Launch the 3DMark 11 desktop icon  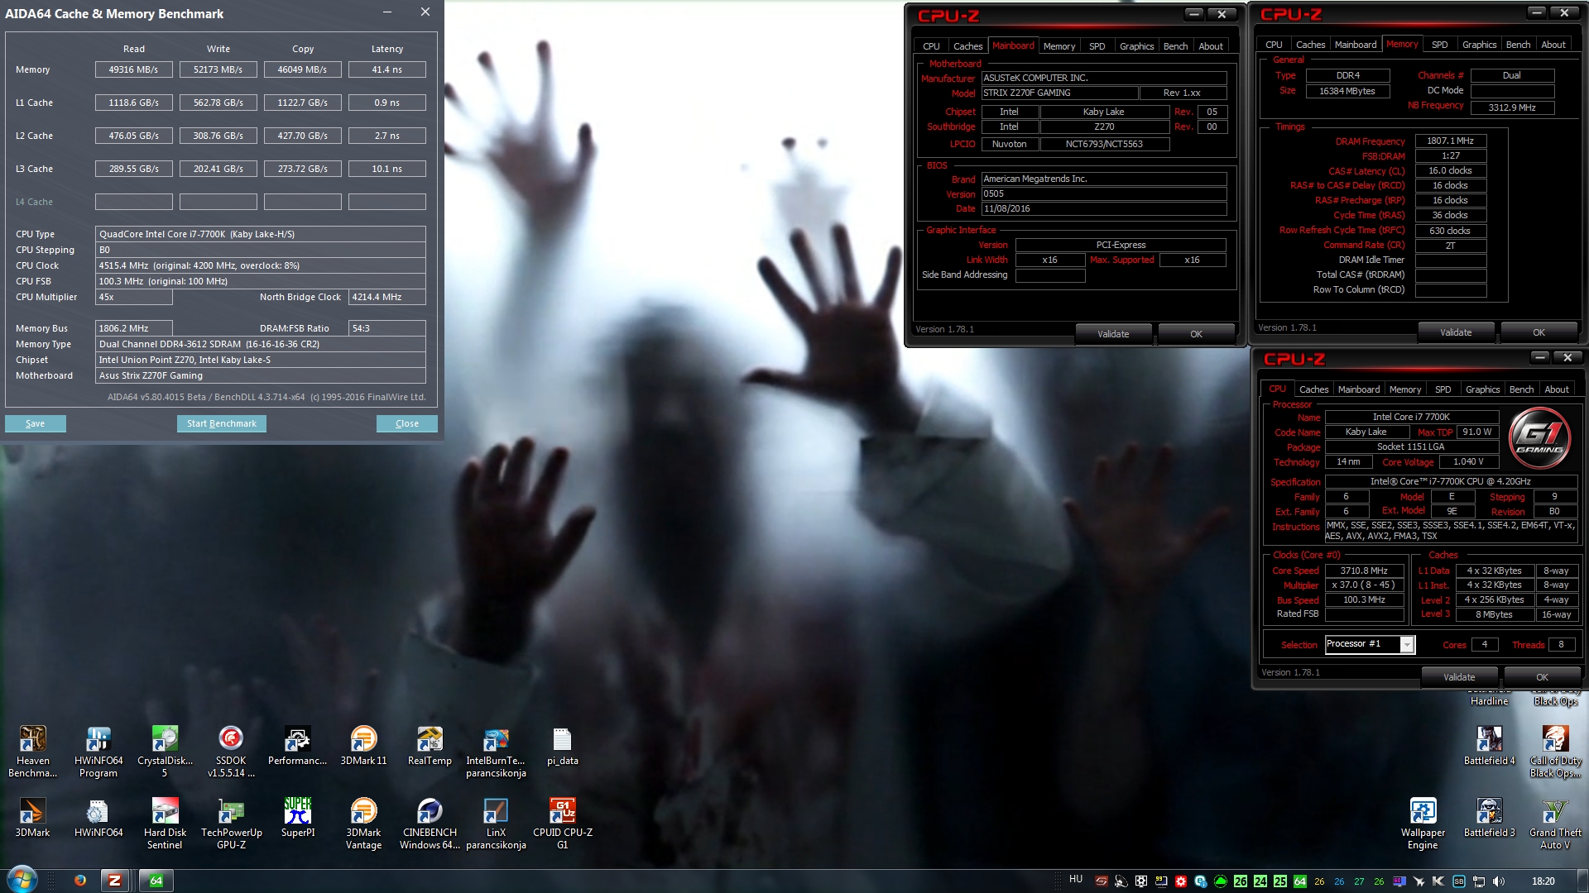pos(363,745)
